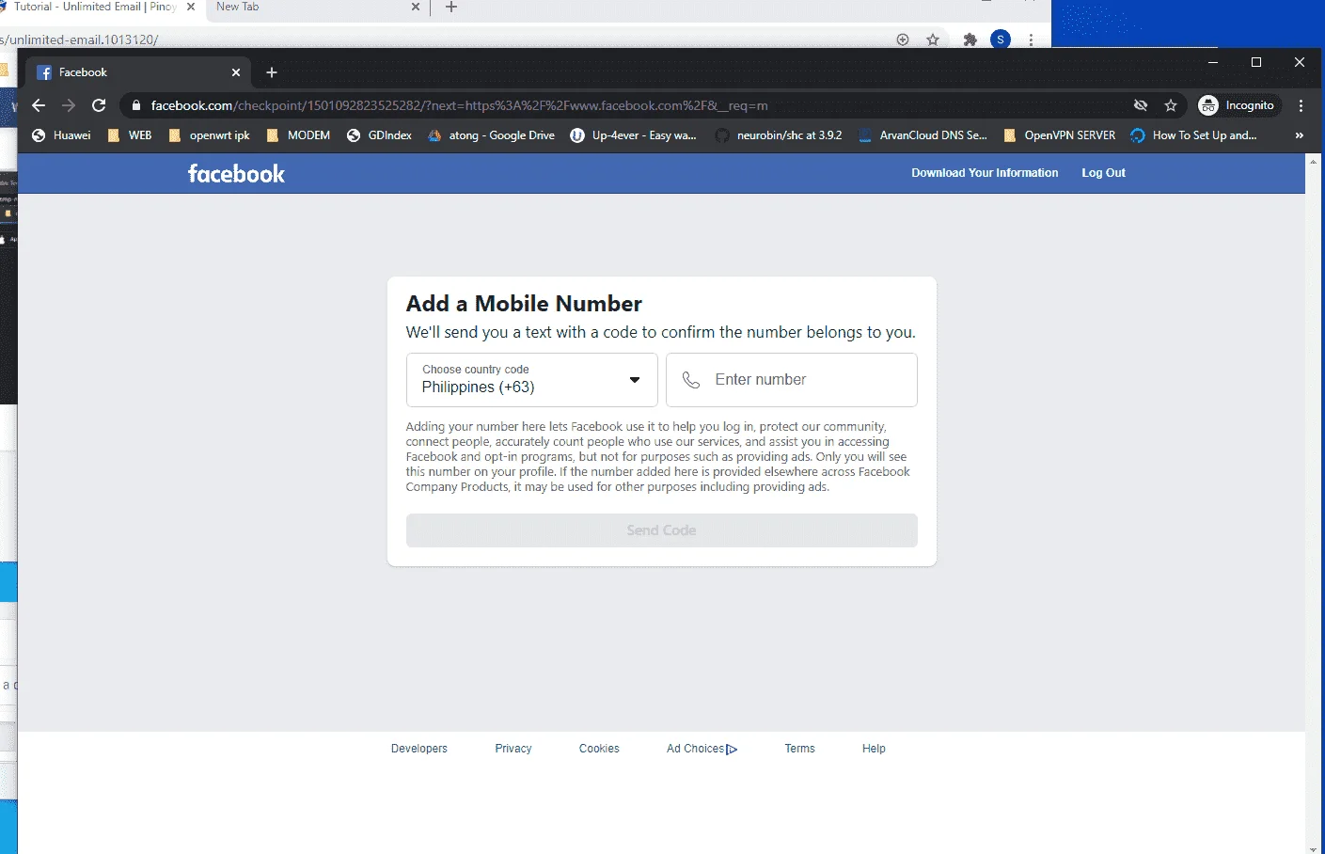Close the Tutorial tab in background window
Screen dimensions: 1325x854
(191, 7)
